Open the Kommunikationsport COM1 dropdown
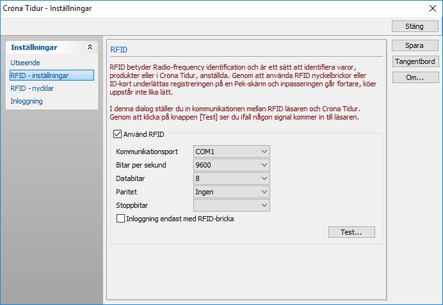The height and width of the screenshot is (305, 443). (231, 152)
